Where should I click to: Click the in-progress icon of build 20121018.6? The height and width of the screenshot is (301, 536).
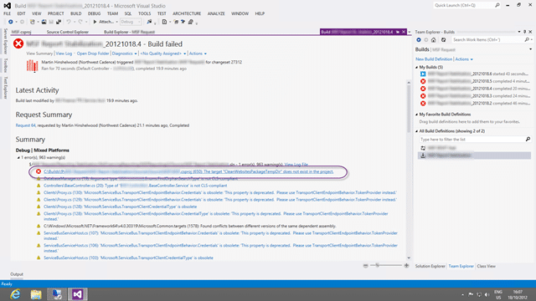(423, 74)
